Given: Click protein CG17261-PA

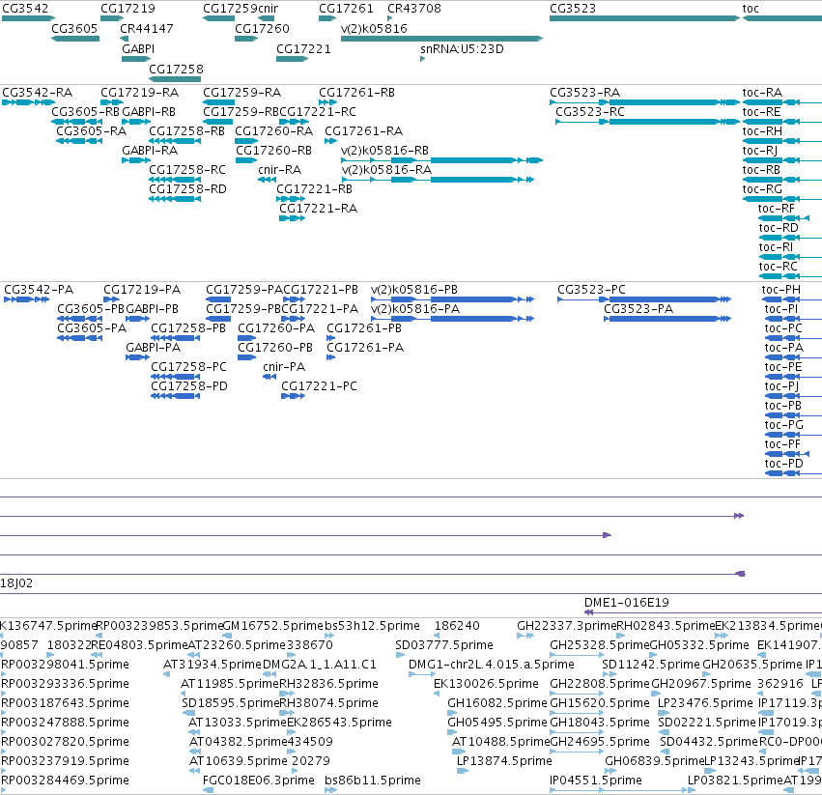Looking at the screenshot, I should coord(365,348).
